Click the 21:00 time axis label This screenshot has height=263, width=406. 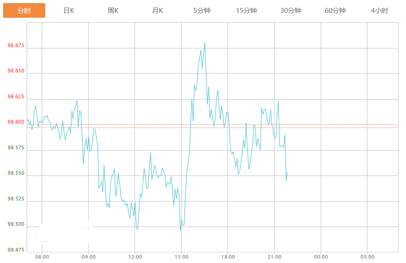tap(275, 257)
